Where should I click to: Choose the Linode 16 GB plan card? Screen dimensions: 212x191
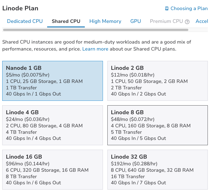tap(53, 169)
